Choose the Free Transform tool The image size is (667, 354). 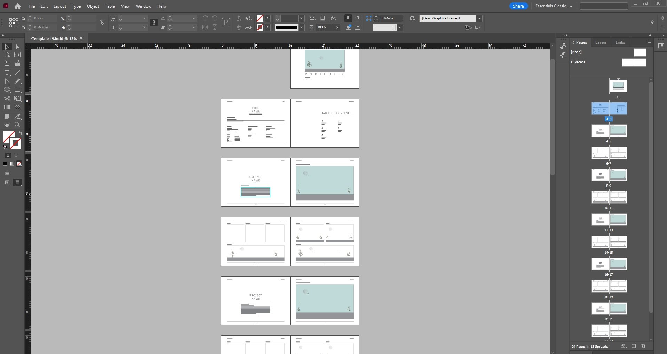pos(17,99)
